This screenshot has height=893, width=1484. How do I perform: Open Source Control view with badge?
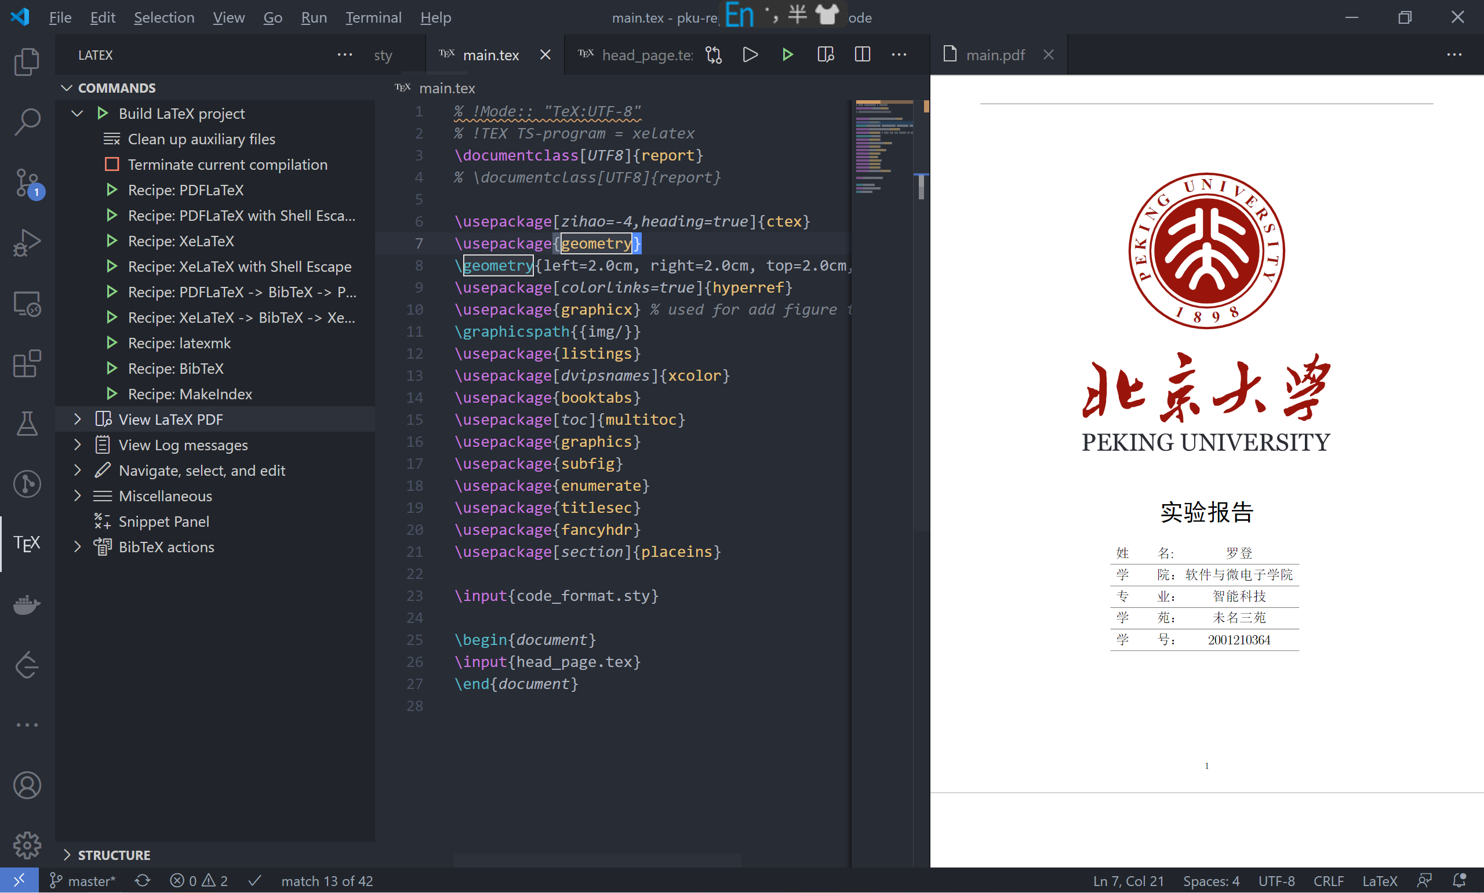tap(27, 183)
